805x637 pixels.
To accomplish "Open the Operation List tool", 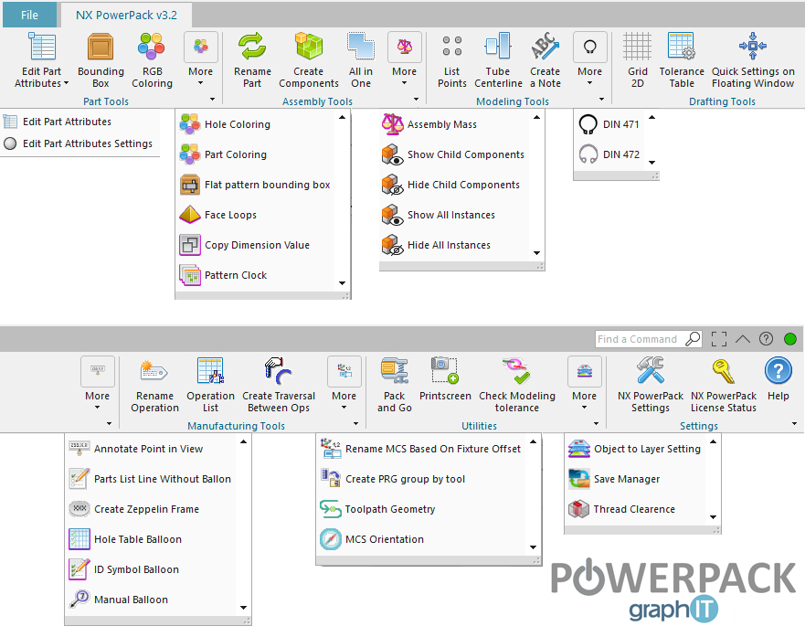I will (x=210, y=385).
